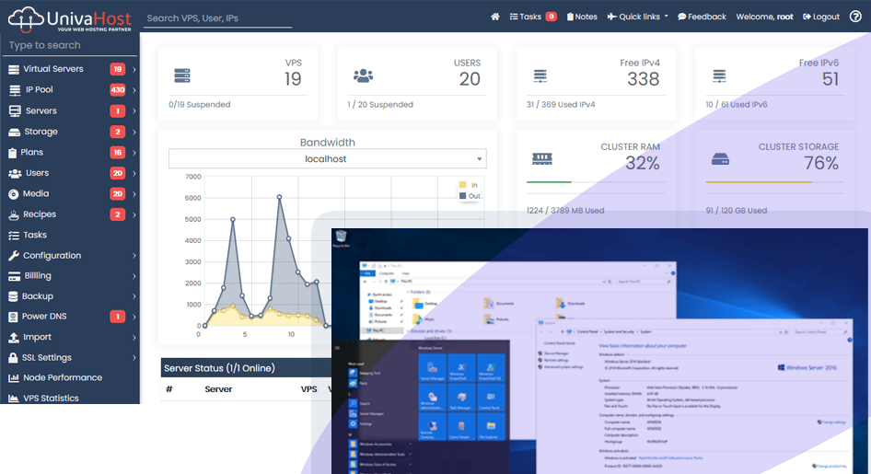Click 31 / 369 Used IPv4 text

click(561, 105)
